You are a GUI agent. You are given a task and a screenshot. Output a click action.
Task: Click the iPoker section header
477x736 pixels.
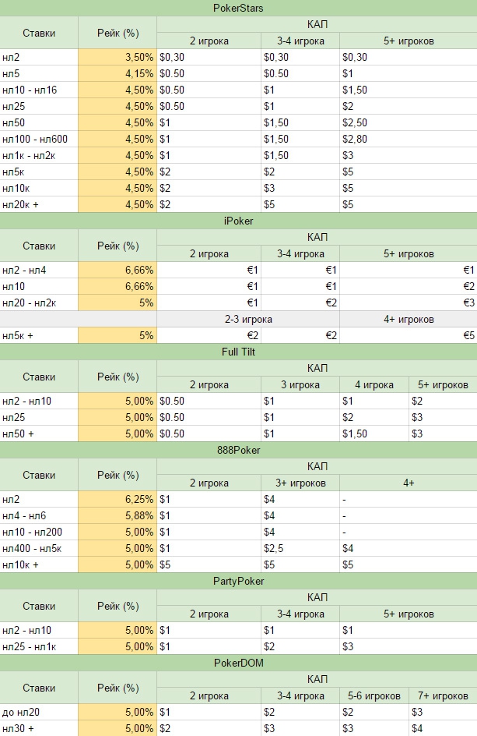[238, 221]
